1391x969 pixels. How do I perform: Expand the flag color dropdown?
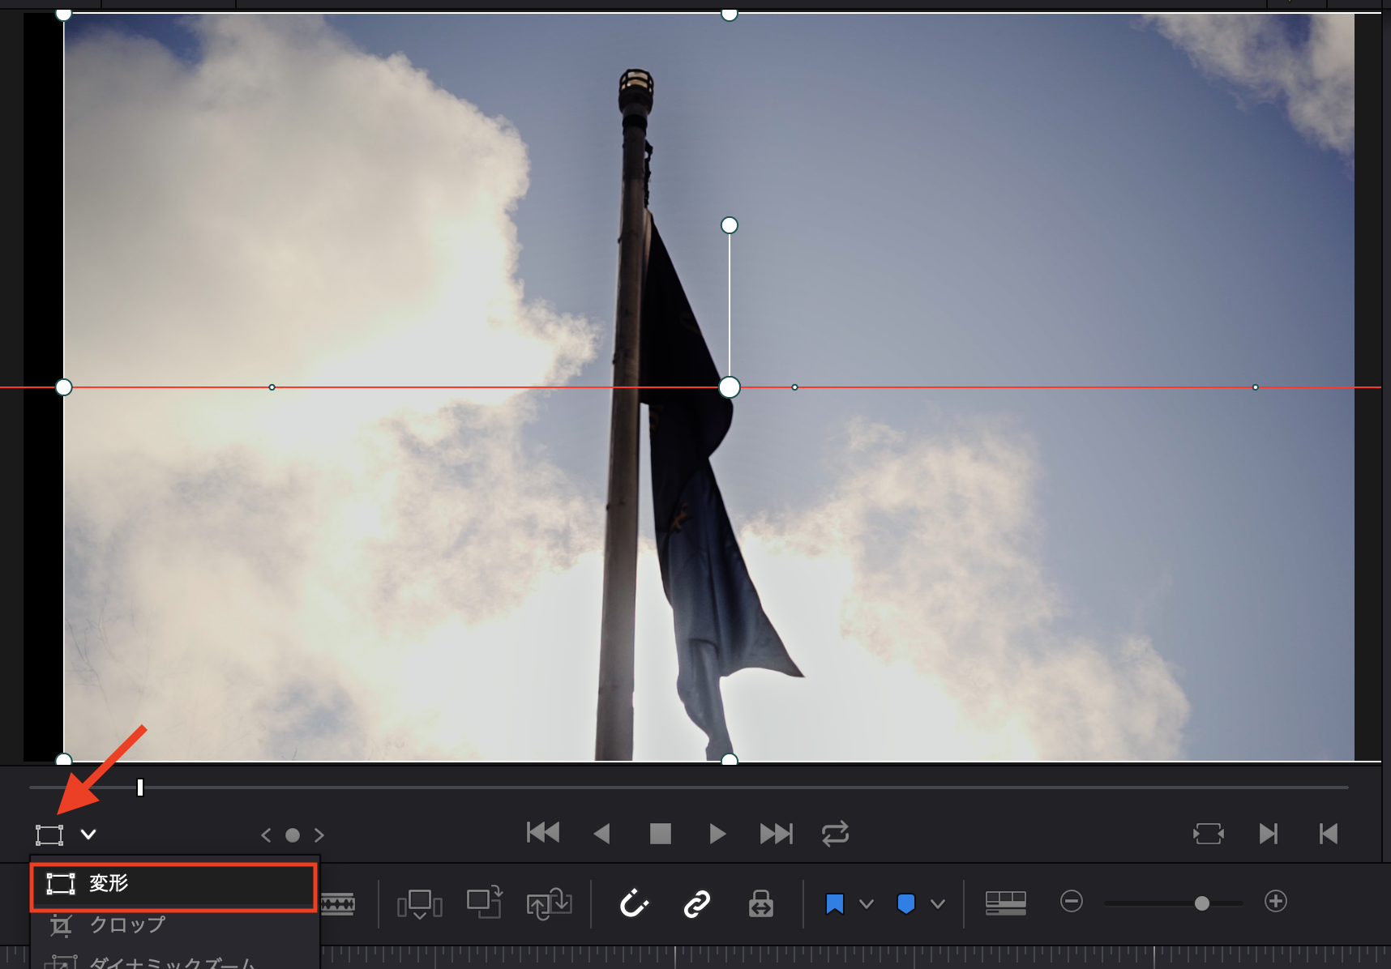point(867,903)
